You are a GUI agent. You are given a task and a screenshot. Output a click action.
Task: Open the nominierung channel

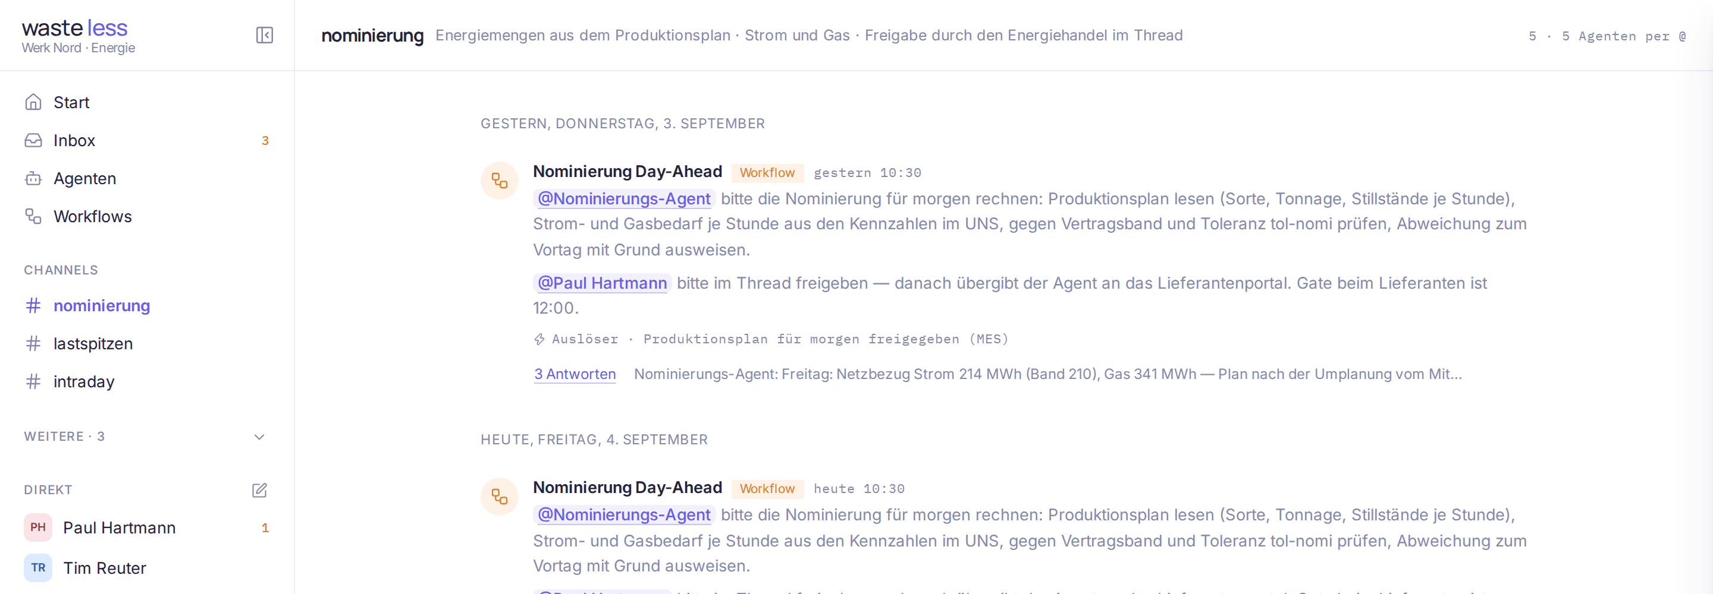tap(147, 306)
